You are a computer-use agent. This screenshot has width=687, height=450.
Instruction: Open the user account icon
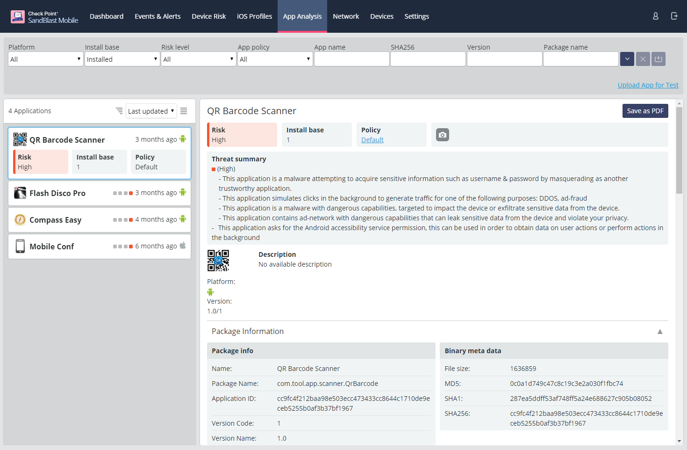(656, 16)
